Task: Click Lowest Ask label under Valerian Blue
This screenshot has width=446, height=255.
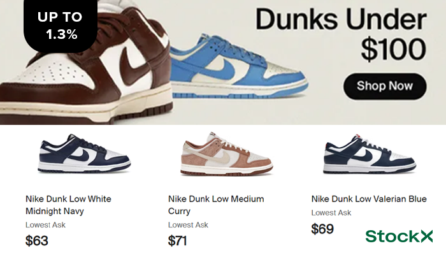Action: click(x=331, y=212)
